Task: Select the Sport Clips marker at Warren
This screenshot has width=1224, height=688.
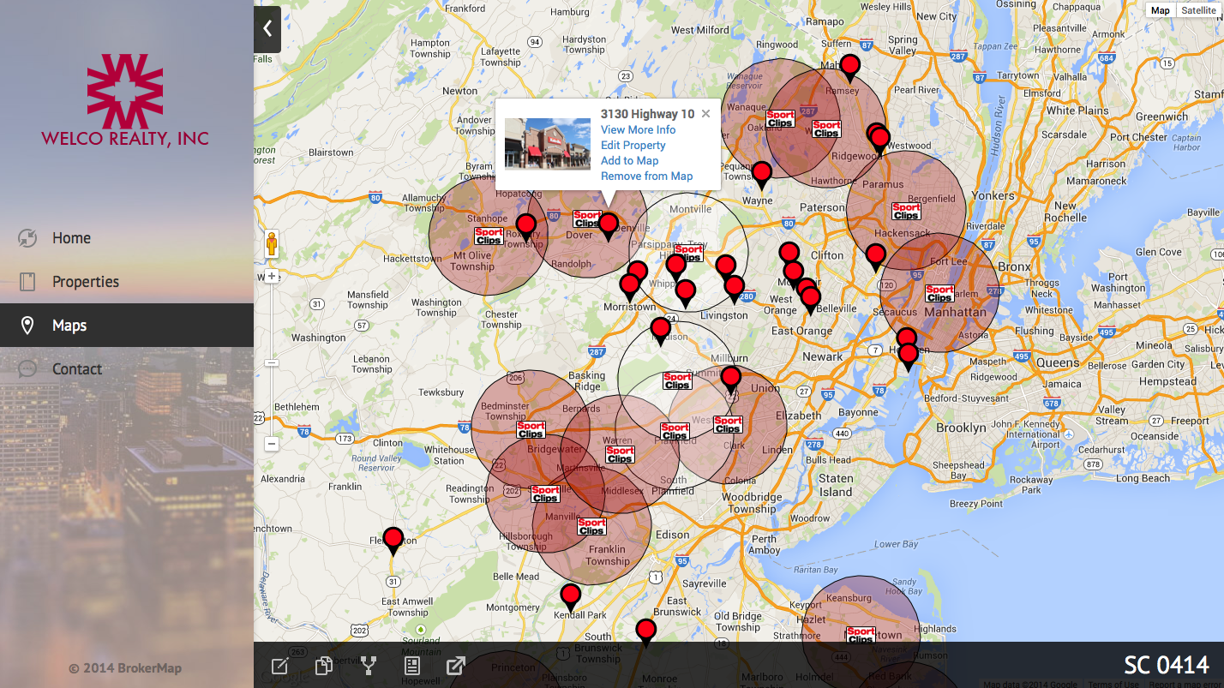Action: coord(619,454)
